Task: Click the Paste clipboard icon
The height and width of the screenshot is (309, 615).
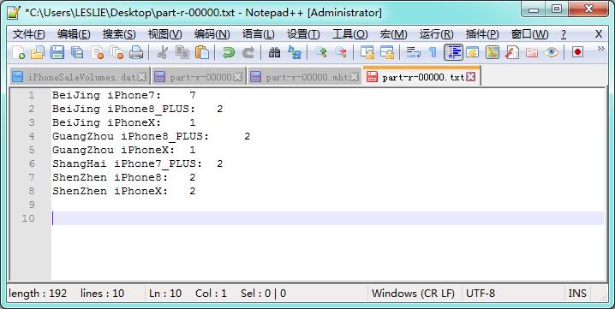Action: tap(201, 52)
